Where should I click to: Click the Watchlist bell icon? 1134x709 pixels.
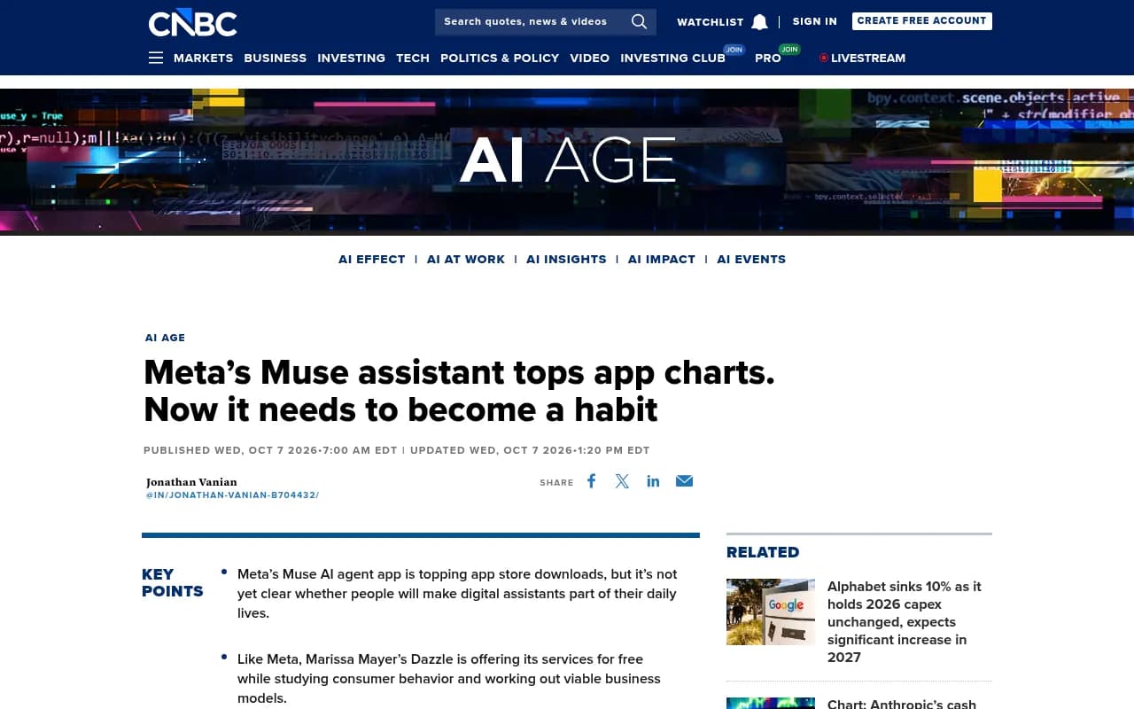tap(759, 22)
